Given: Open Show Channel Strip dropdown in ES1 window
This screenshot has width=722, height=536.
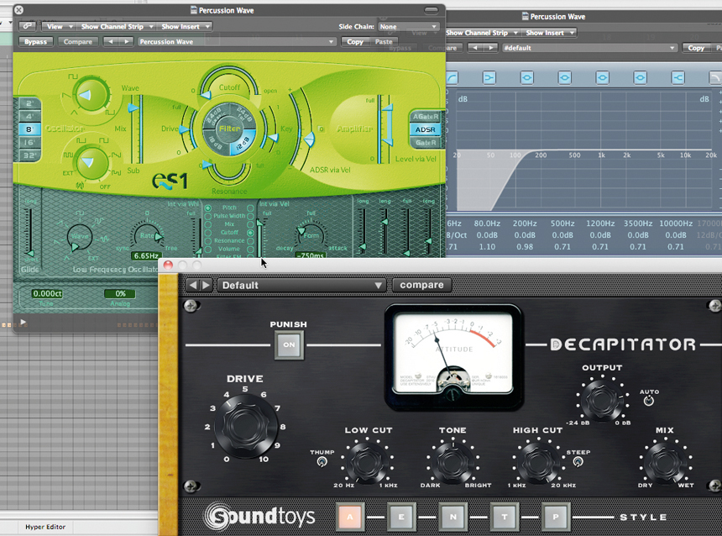Looking at the screenshot, I should [117, 26].
